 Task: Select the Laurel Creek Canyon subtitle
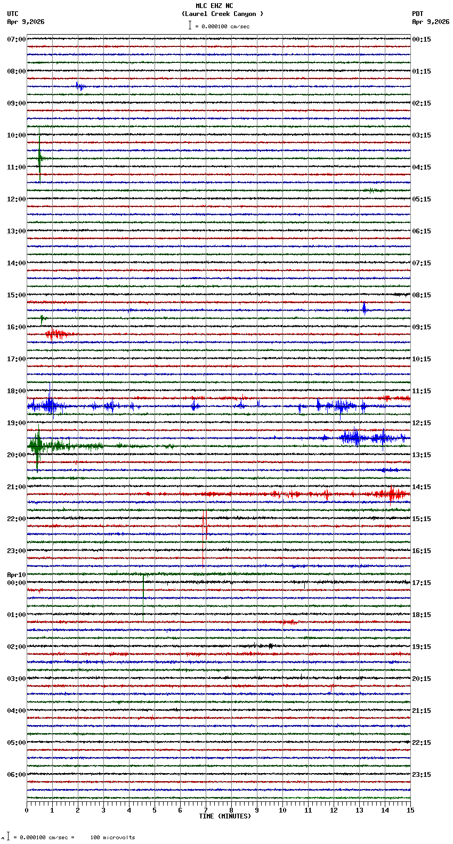(222, 14)
